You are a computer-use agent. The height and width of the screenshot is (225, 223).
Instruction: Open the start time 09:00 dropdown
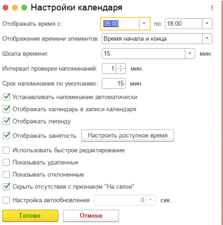(x=144, y=24)
